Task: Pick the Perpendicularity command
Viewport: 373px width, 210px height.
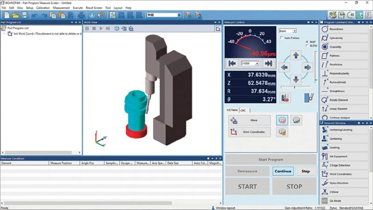Action: (x=338, y=74)
